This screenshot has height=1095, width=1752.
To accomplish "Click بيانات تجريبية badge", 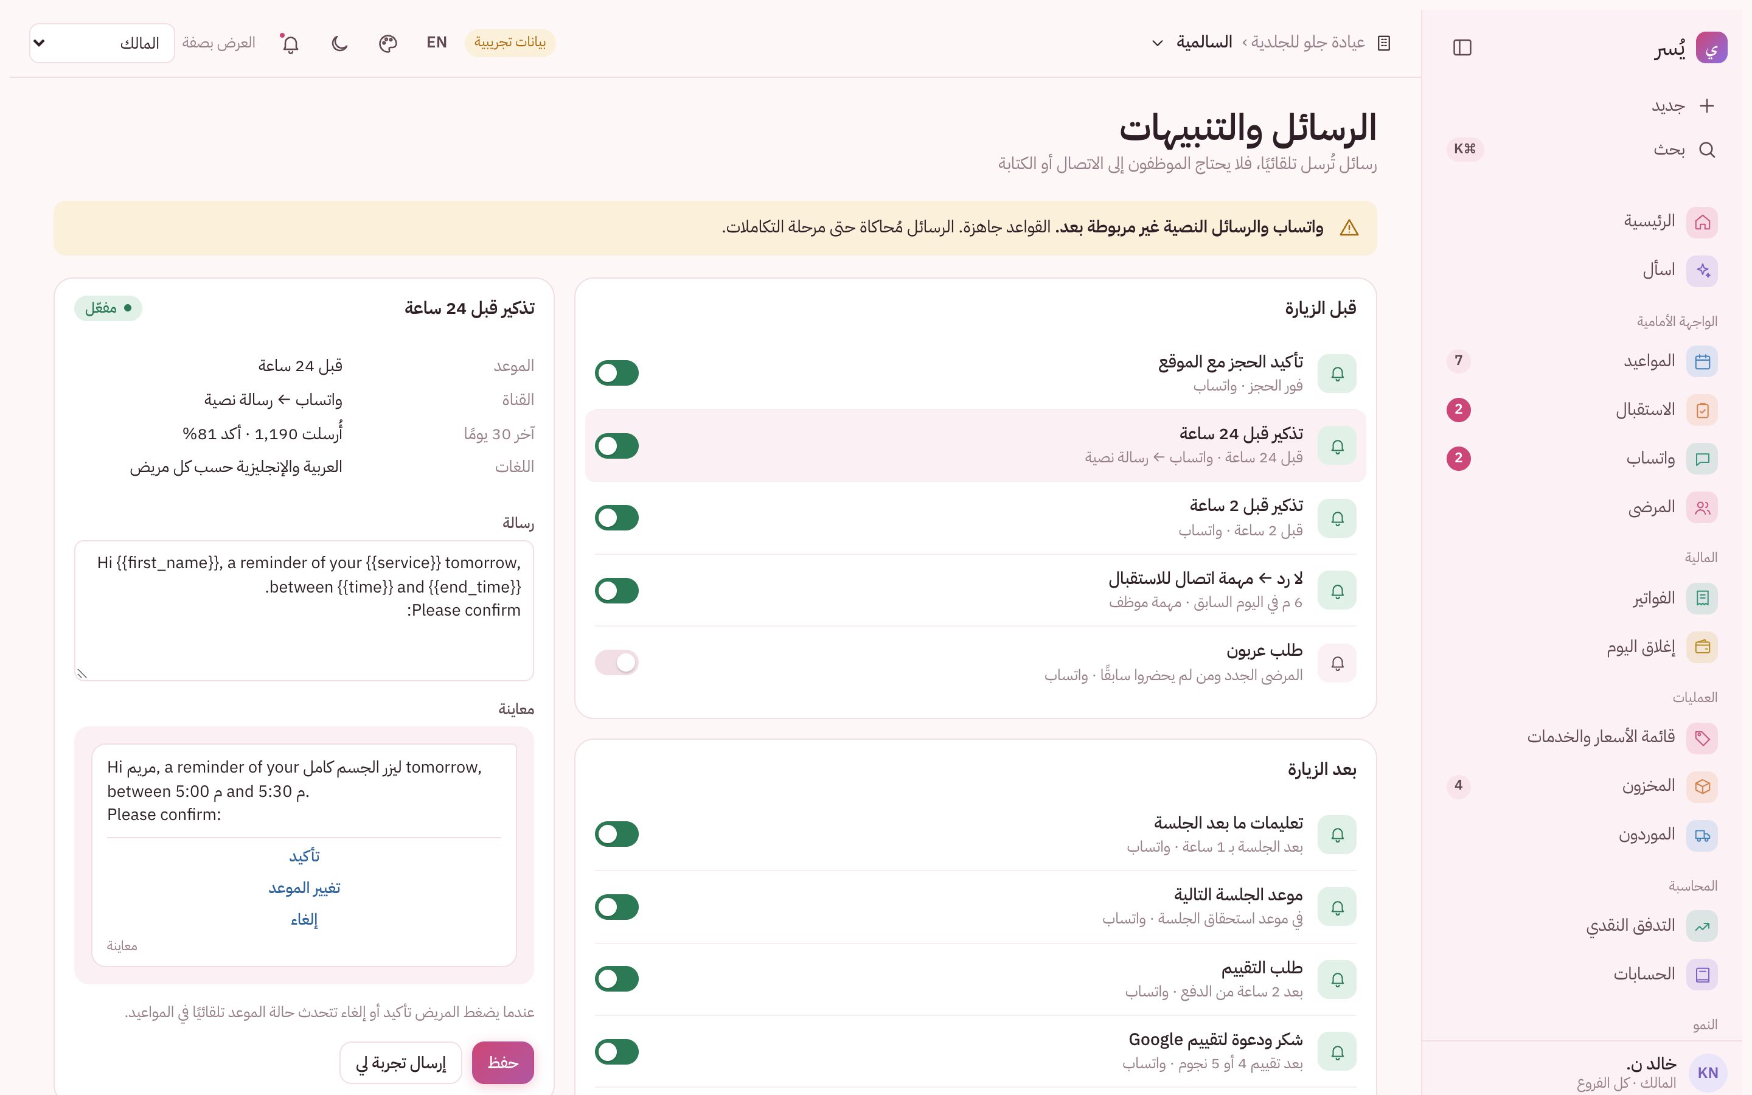I will 510,43.
